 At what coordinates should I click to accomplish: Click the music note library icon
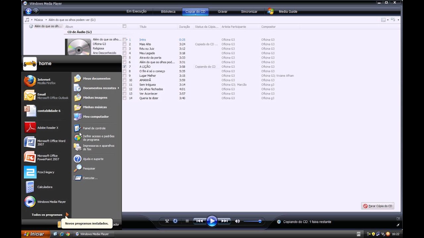point(27,20)
